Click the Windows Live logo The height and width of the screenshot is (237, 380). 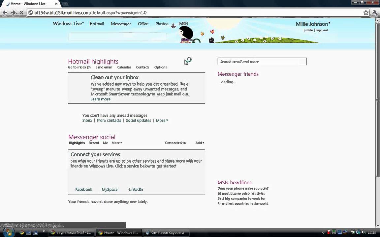[68, 24]
